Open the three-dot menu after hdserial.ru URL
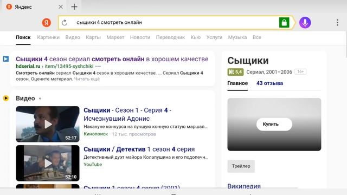 (98, 66)
